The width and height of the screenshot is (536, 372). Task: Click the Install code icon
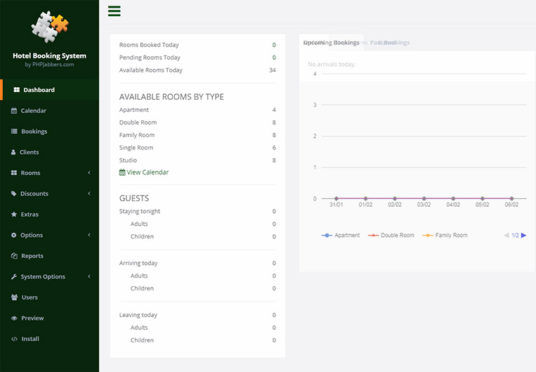click(14, 339)
